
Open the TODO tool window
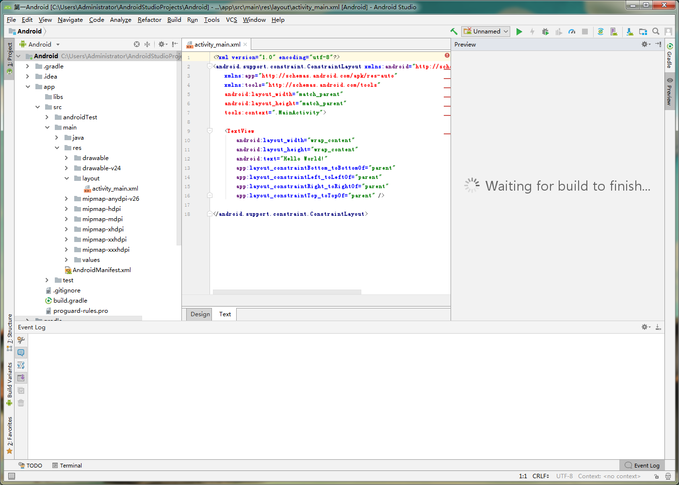pos(30,466)
